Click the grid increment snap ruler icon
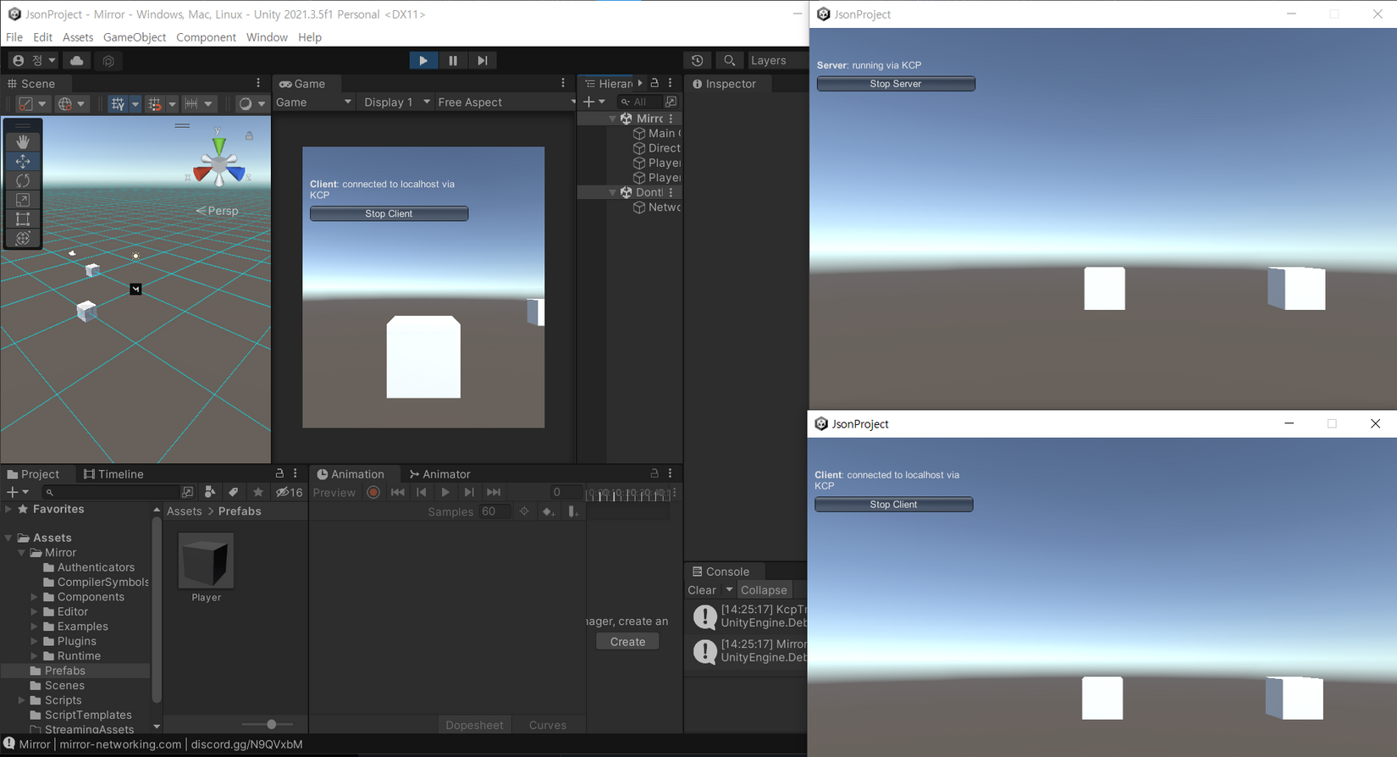 click(x=198, y=103)
